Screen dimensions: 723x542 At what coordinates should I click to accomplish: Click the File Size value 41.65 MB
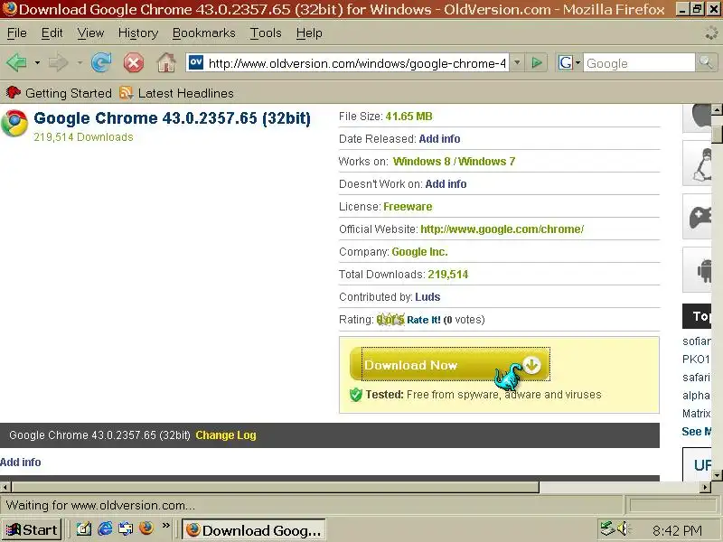tap(408, 117)
